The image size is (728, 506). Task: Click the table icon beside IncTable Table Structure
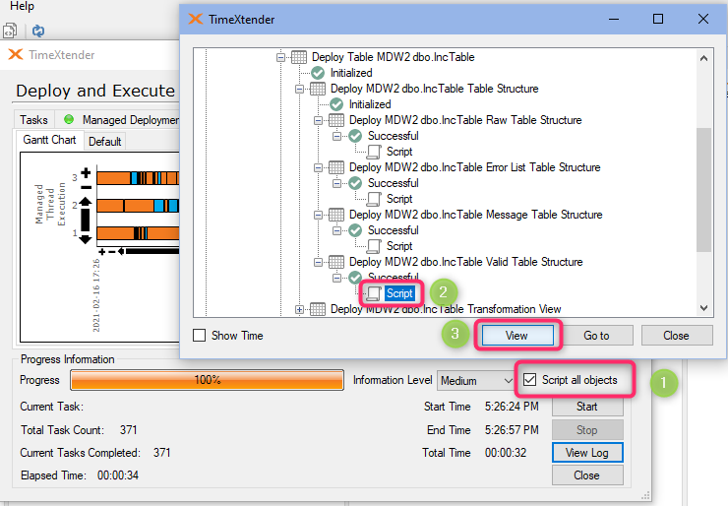(318, 89)
